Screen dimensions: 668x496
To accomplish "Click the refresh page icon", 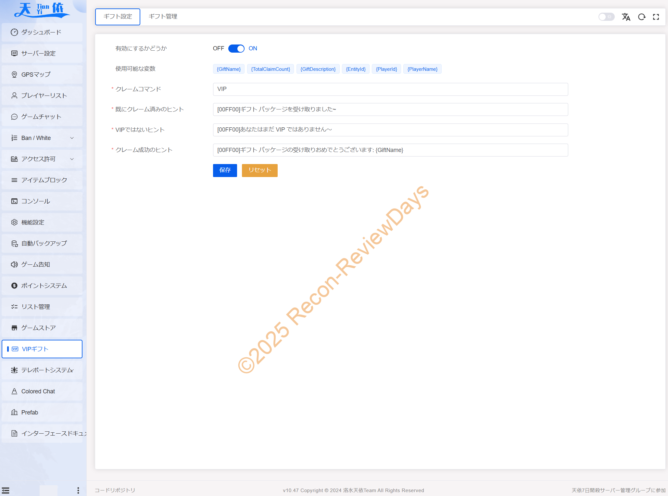I will point(641,17).
